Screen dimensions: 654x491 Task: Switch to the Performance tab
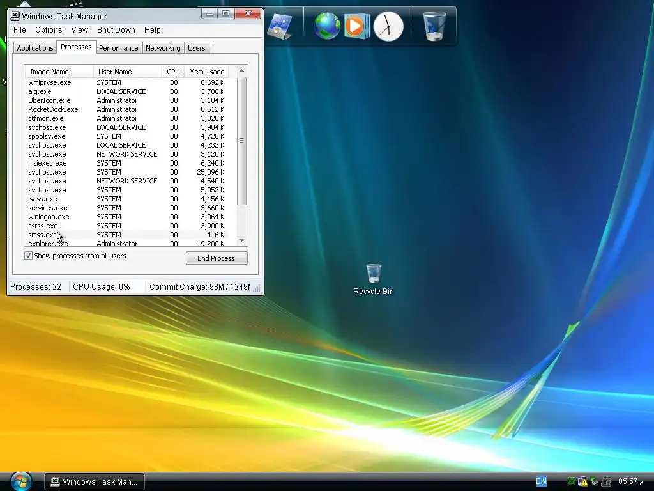[118, 48]
